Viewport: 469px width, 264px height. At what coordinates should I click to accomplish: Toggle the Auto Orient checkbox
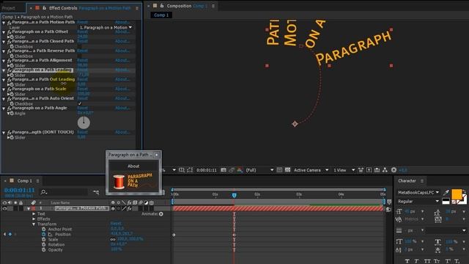click(x=80, y=103)
